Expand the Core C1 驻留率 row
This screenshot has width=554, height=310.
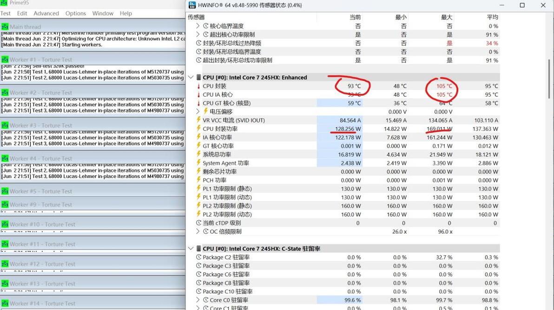click(x=198, y=308)
